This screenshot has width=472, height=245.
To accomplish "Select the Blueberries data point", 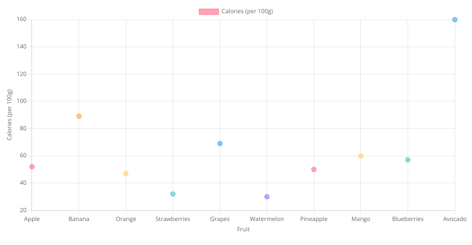I will pyautogui.click(x=408, y=160).
